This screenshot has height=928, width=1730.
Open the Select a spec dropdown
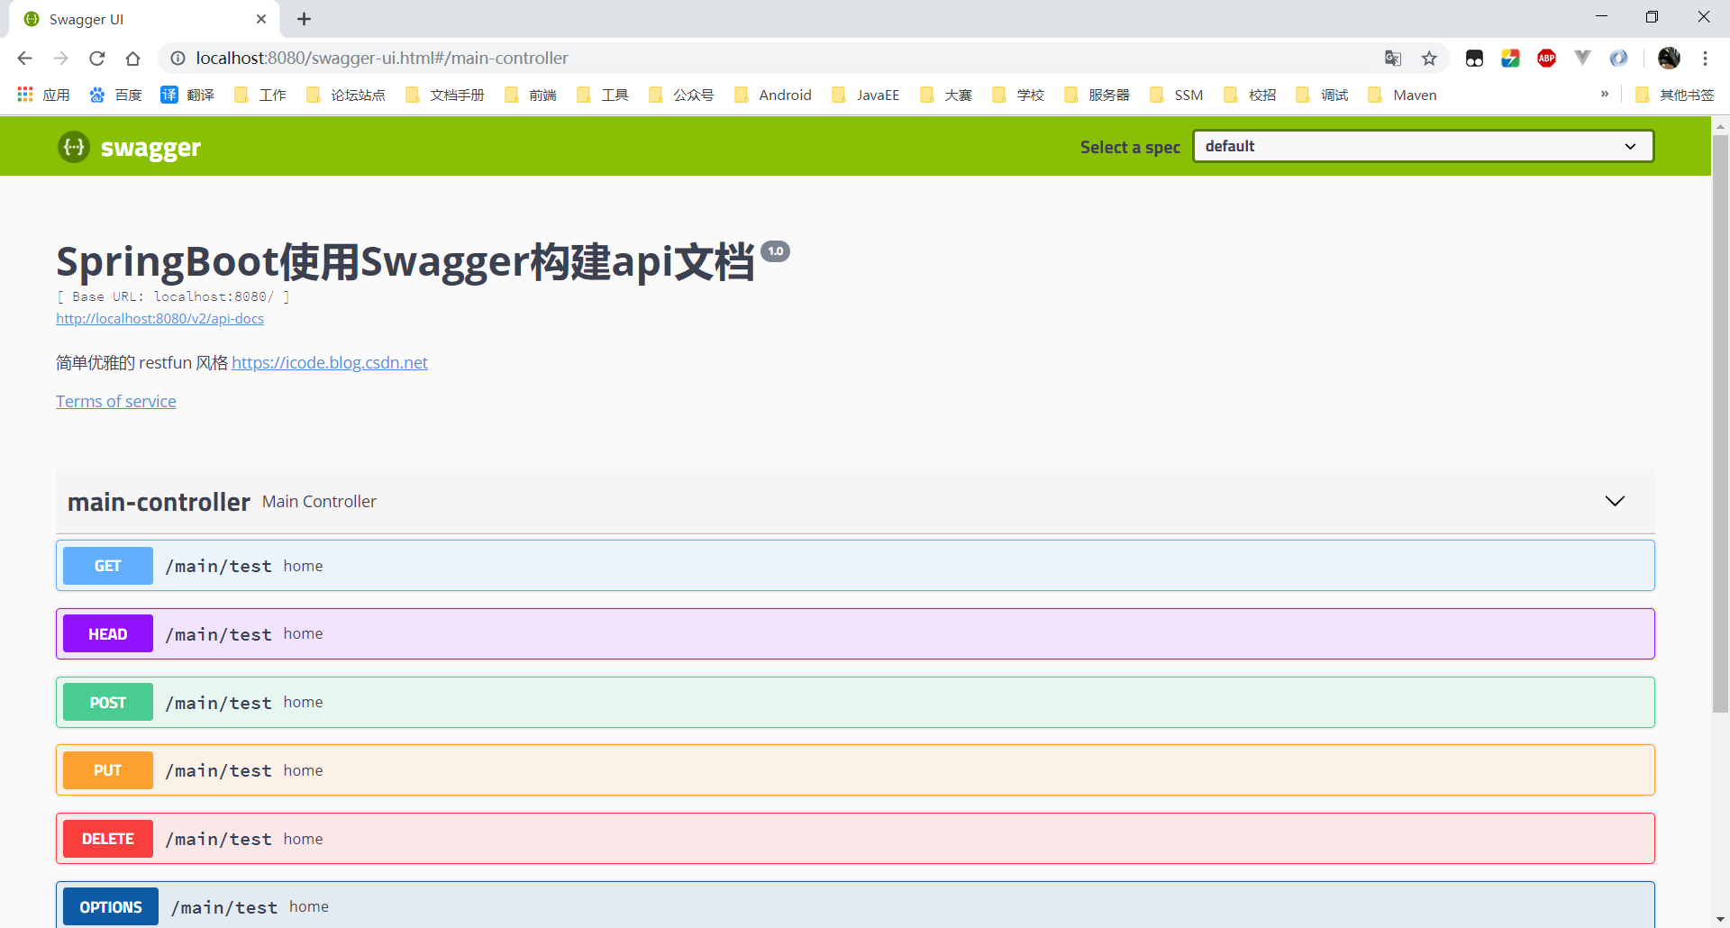(x=1423, y=146)
